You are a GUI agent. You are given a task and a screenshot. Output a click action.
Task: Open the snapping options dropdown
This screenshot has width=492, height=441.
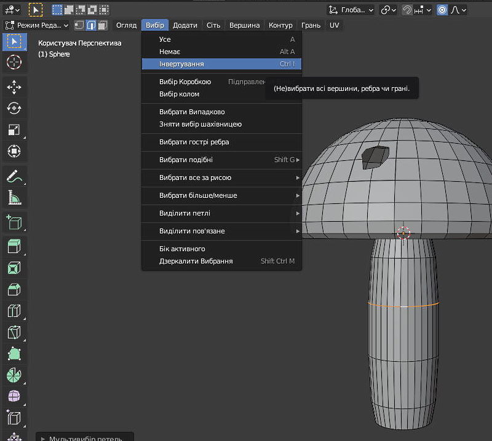click(x=423, y=10)
